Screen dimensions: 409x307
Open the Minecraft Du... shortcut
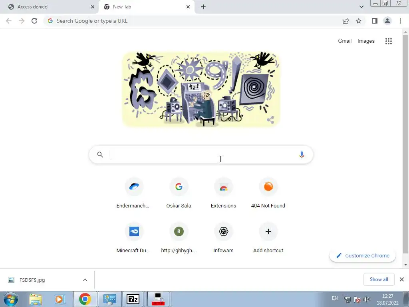pyautogui.click(x=134, y=238)
